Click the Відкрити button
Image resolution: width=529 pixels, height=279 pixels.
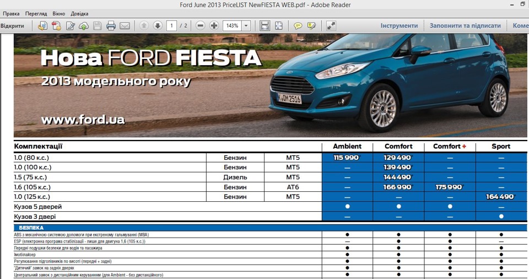13,26
